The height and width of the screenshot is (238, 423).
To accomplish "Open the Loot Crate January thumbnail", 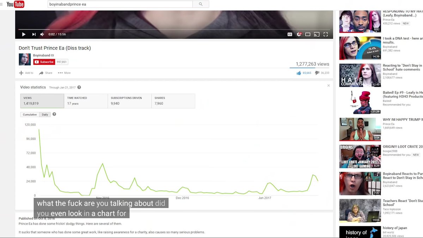I will (x=360, y=157).
